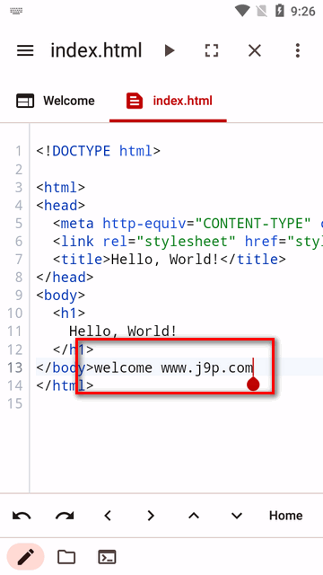
Task: Click the keyboard indicator in the status bar
Action: click(x=16, y=11)
